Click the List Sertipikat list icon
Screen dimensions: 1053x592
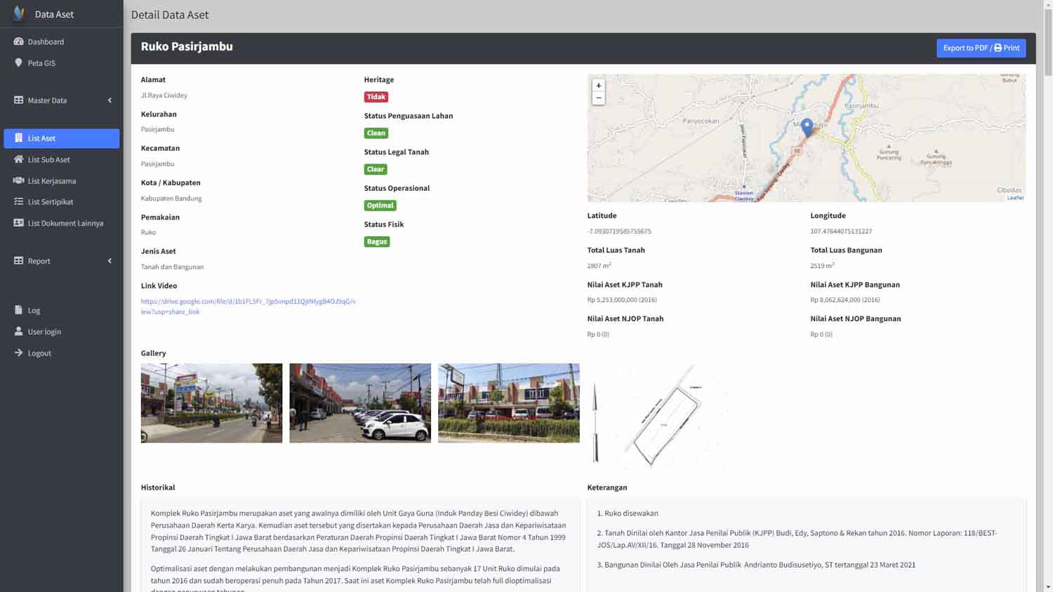(x=18, y=201)
